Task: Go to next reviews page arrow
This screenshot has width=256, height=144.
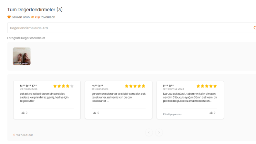Action: tap(159, 132)
